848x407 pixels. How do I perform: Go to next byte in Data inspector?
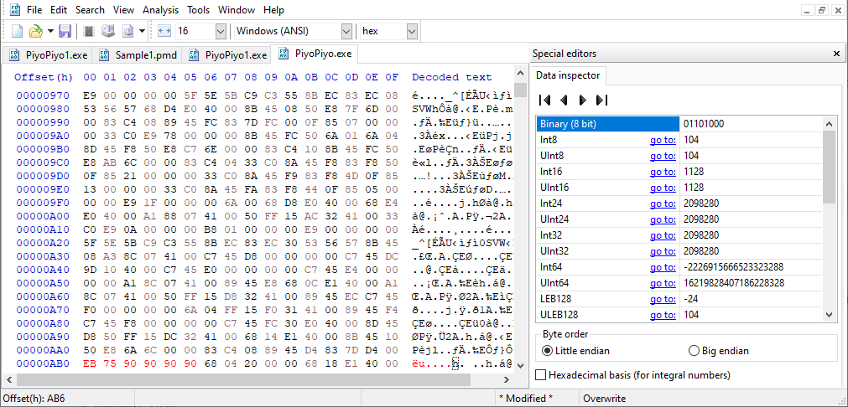pyautogui.click(x=582, y=100)
